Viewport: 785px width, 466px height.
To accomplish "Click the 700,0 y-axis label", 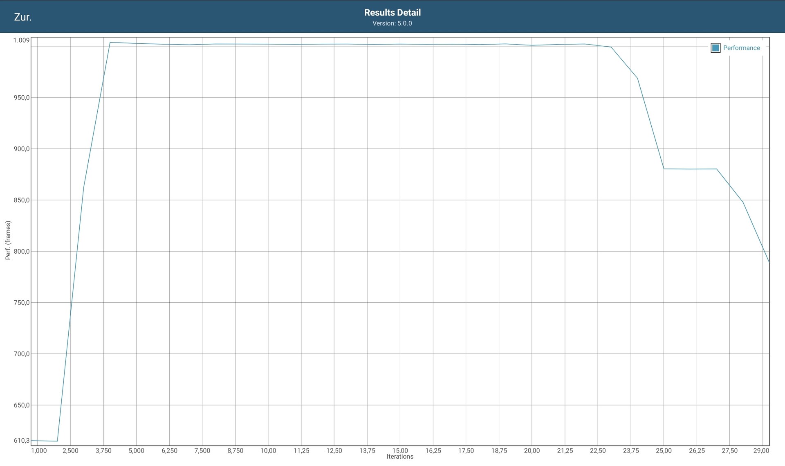I will pyautogui.click(x=22, y=354).
